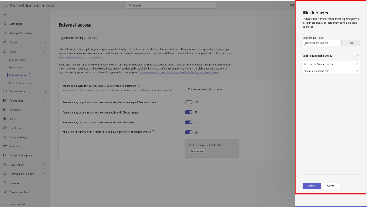Click the Add button next to email field
367x207 pixels.
click(351, 43)
